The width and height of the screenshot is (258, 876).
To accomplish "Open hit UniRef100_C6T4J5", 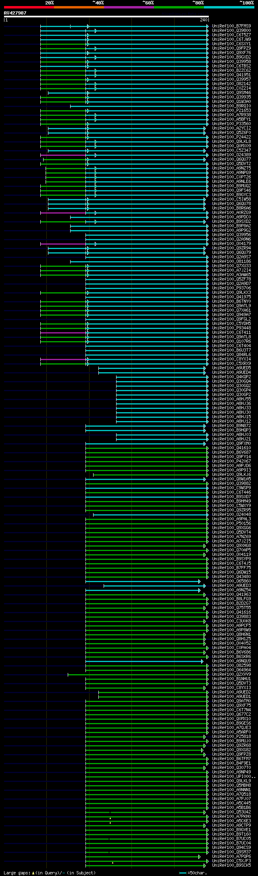I will pos(231,563).
